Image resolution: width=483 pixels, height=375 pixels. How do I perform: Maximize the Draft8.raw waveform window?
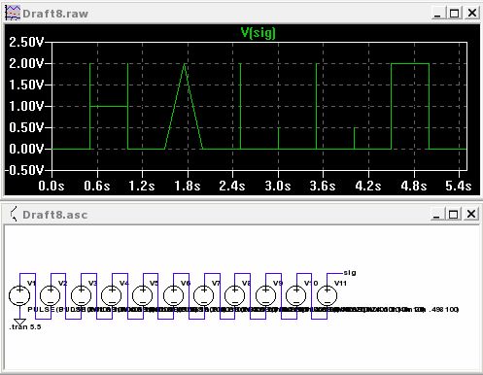[x=454, y=14]
